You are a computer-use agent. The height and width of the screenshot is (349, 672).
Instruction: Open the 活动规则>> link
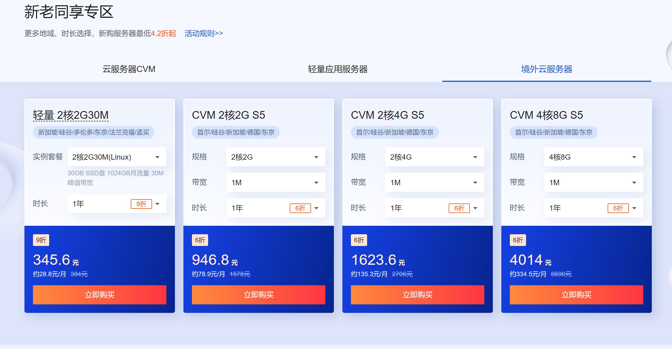tap(204, 33)
